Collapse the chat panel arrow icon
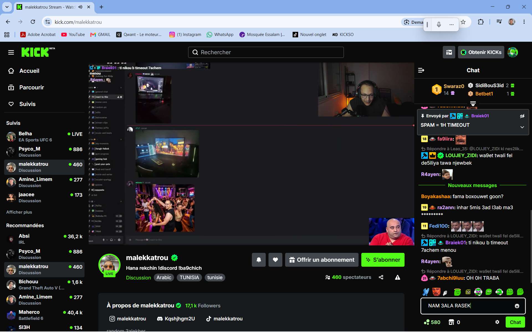Screen dimensions: 532x332 [421, 70]
